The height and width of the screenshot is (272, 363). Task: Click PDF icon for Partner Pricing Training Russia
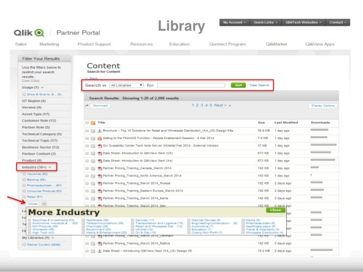tap(100, 183)
